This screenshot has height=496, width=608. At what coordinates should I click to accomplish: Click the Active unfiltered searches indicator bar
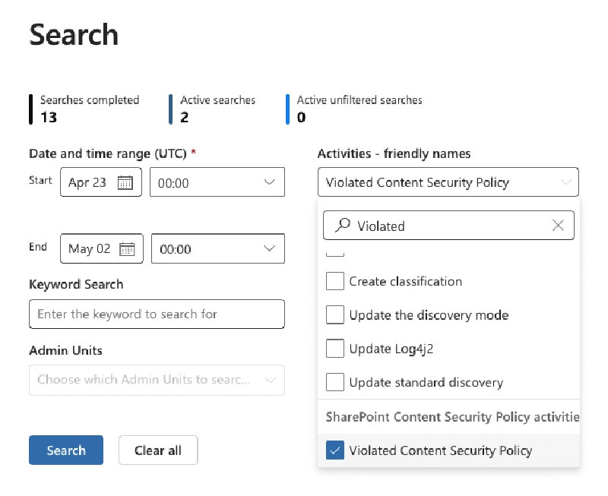tap(286, 107)
